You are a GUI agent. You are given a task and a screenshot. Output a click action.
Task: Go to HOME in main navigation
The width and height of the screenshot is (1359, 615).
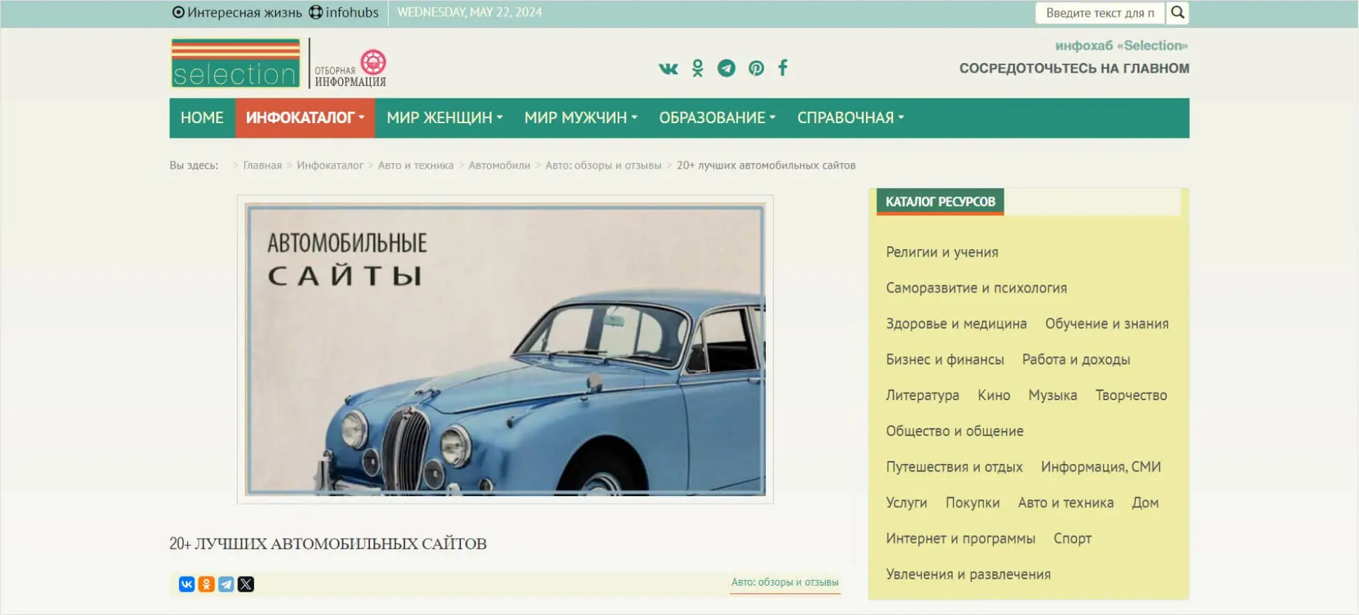coord(202,118)
